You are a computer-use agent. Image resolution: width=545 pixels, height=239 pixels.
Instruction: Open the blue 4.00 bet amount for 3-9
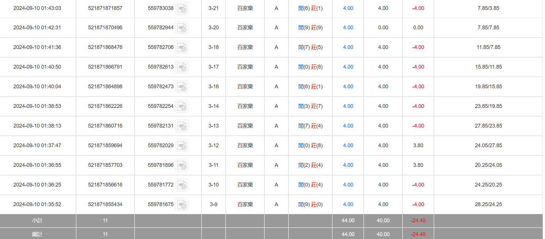pyautogui.click(x=348, y=204)
